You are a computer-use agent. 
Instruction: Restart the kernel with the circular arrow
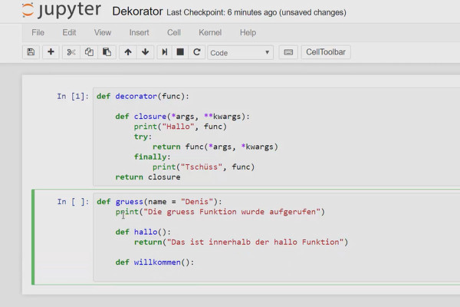click(196, 52)
